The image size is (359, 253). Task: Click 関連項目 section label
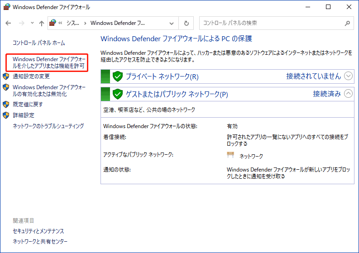click(24, 220)
